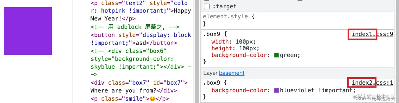Select the p class="smile" element node

[x=130, y=99]
